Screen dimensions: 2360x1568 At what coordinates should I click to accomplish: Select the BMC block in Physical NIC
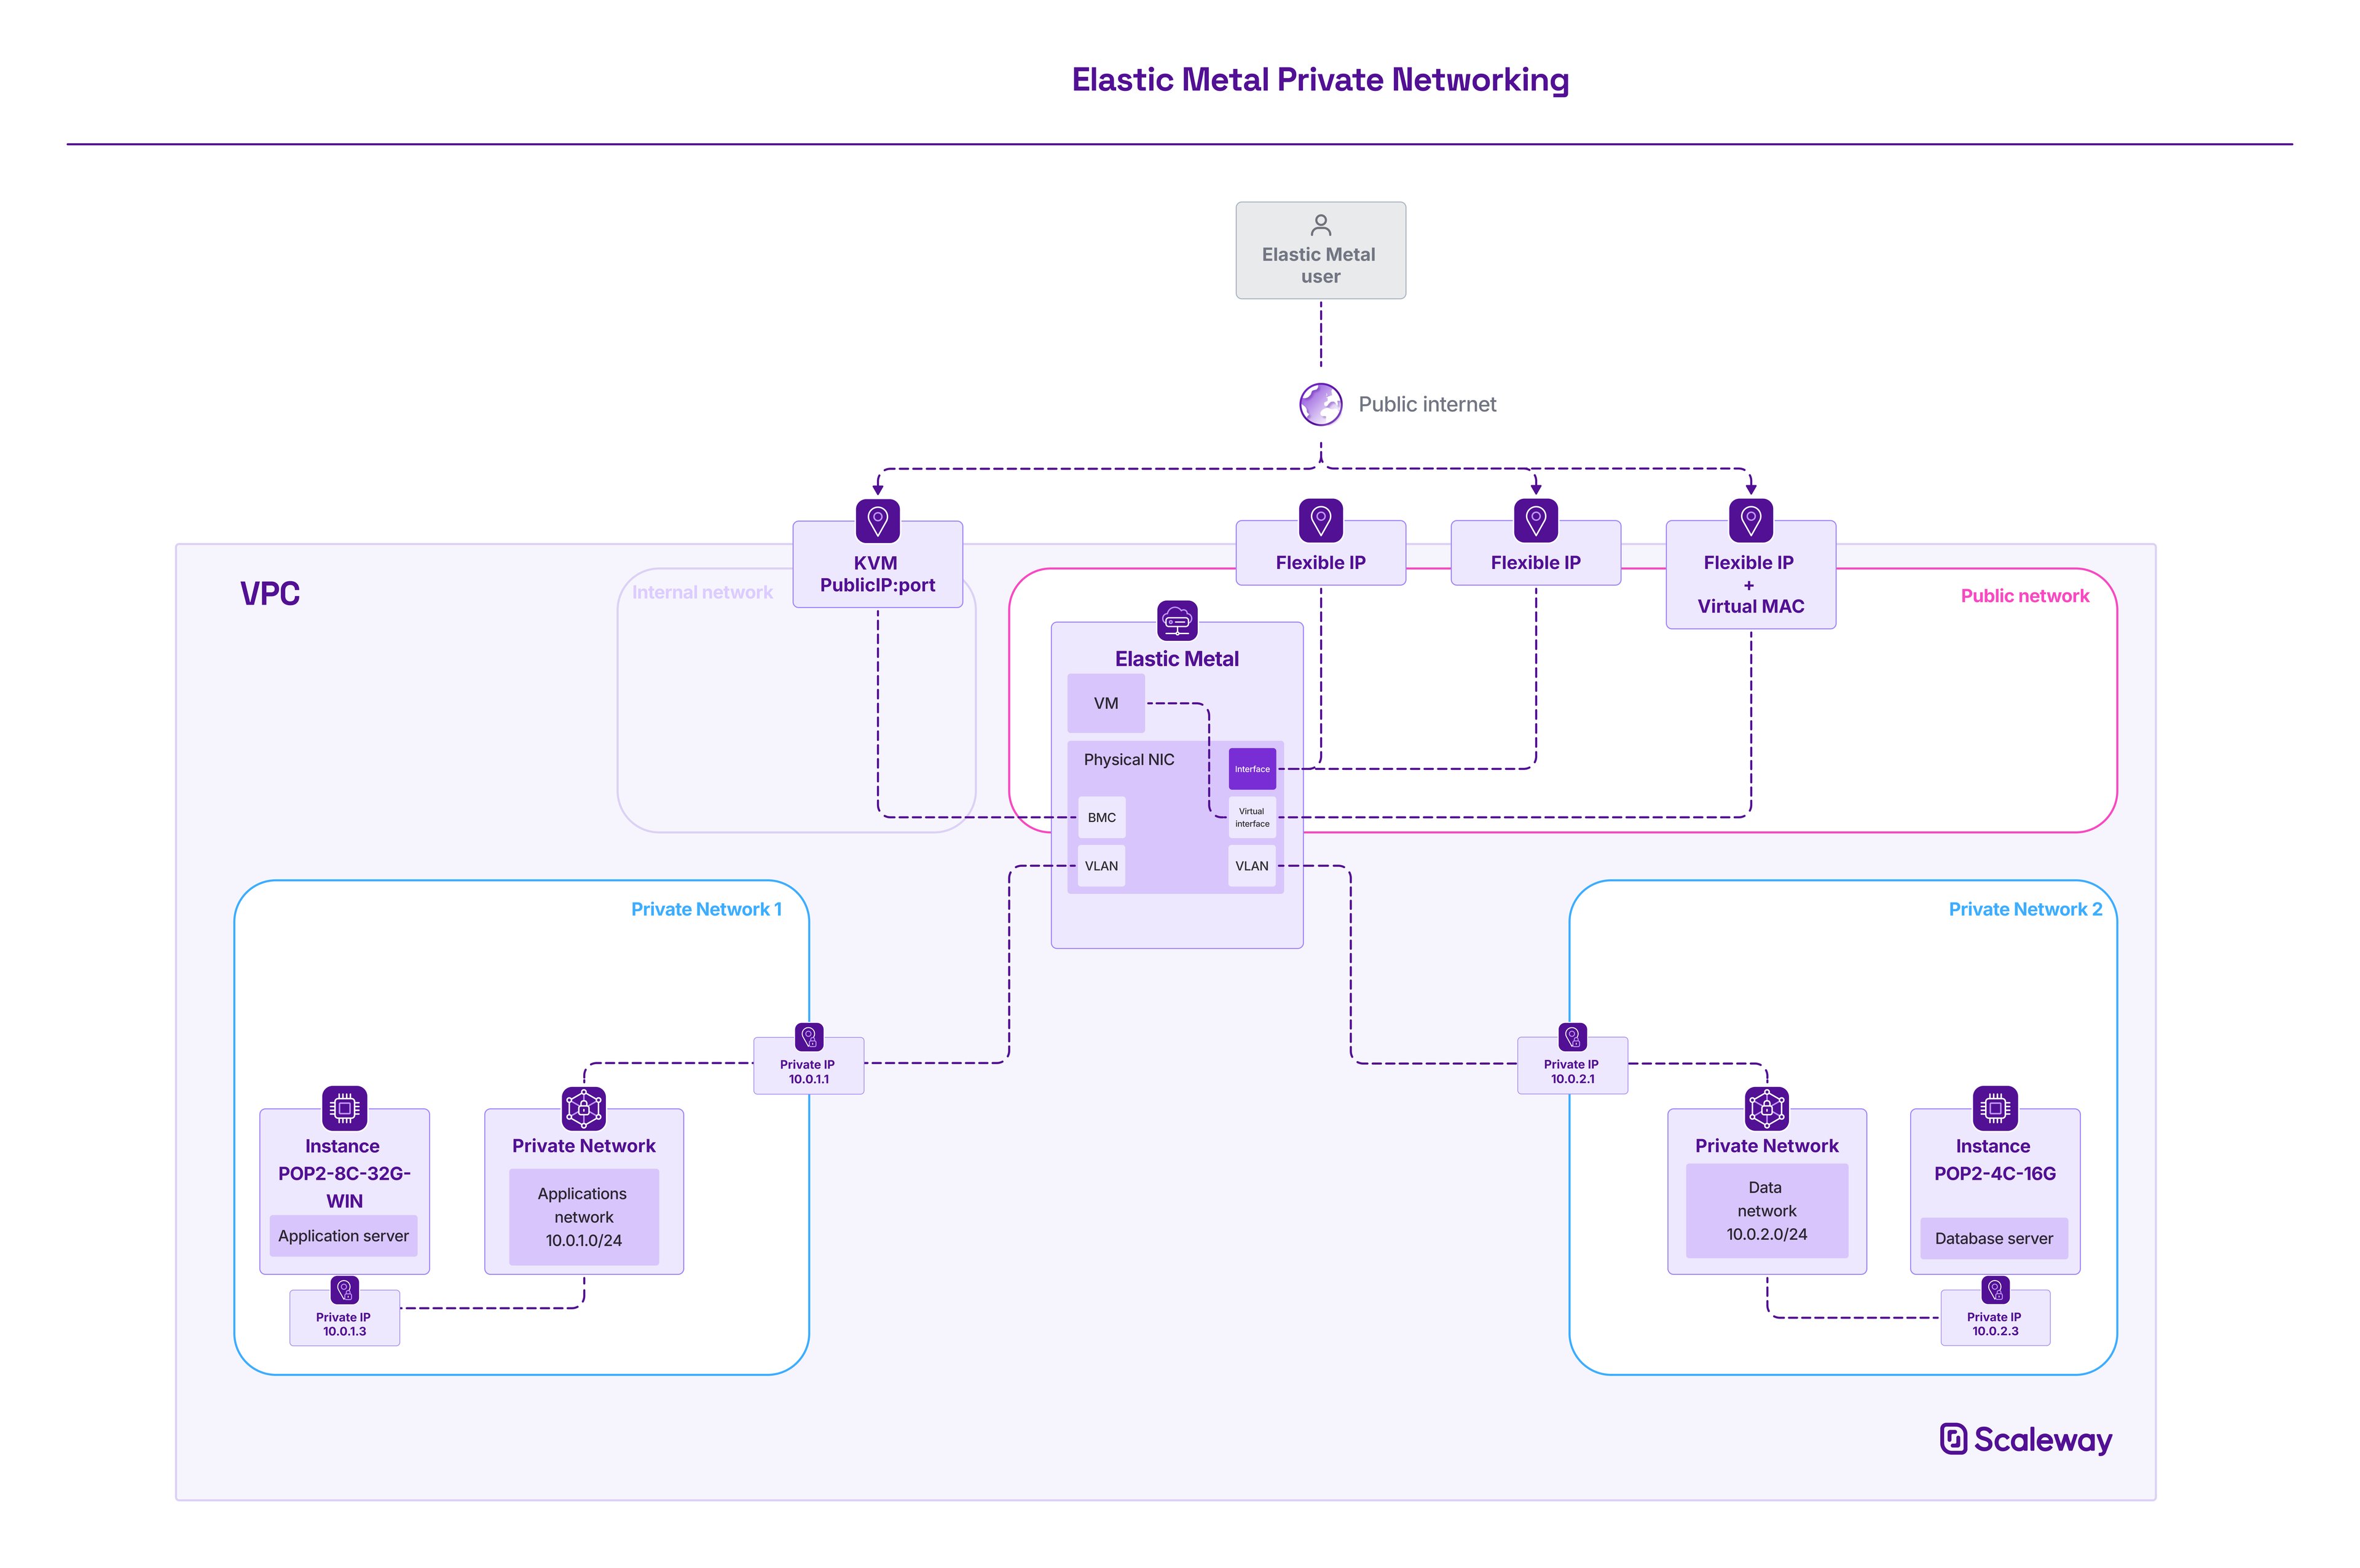point(1102,817)
